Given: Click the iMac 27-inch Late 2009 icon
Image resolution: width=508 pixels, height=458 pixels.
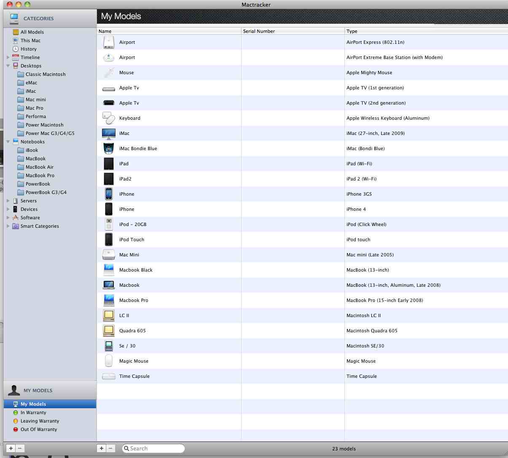Looking at the screenshot, I should point(109,133).
